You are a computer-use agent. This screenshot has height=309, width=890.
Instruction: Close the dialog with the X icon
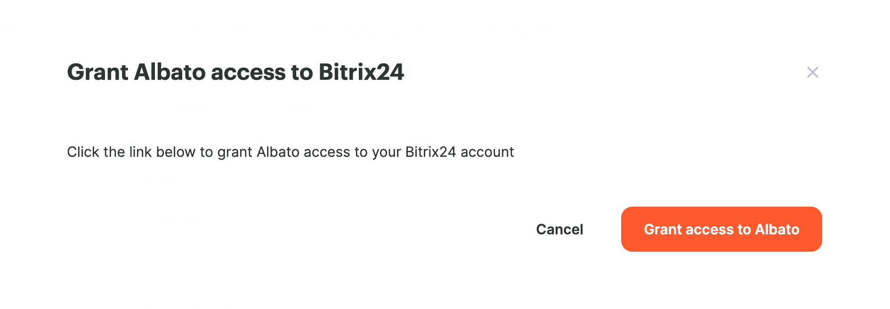click(x=812, y=72)
